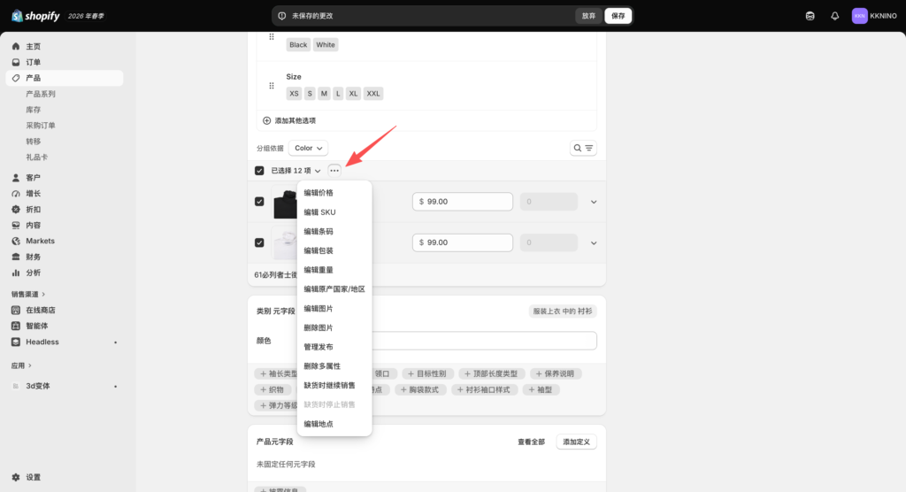The width and height of the screenshot is (906, 492).
Task: Click 添加其他选项 to add option
Action: coord(289,121)
